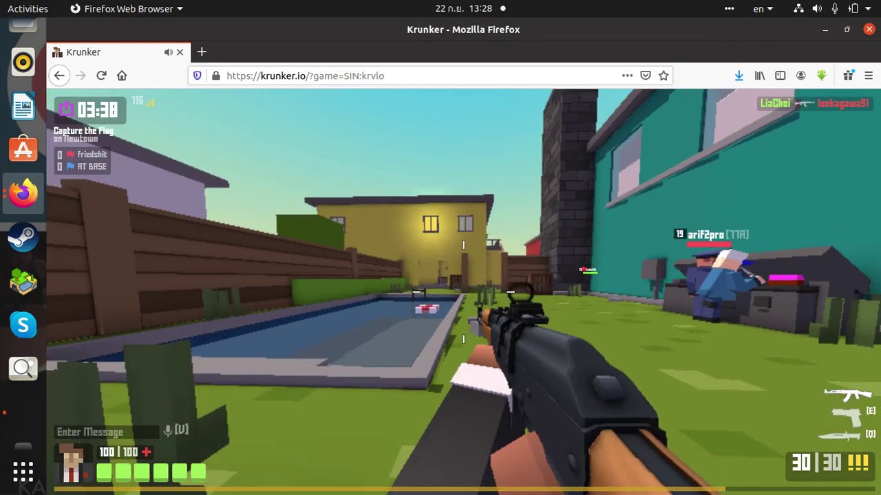Open a new tab with plus button
This screenshot has width=881, height=495.
pos(202,52)
